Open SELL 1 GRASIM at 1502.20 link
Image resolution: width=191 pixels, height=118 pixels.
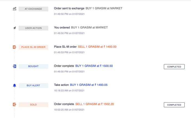point(94,104)
